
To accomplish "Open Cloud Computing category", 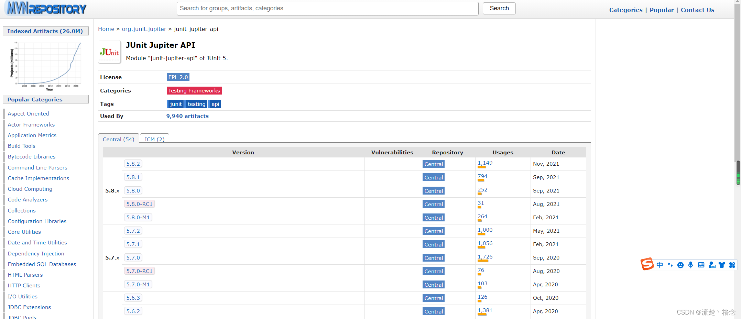I will coord(30,189).
